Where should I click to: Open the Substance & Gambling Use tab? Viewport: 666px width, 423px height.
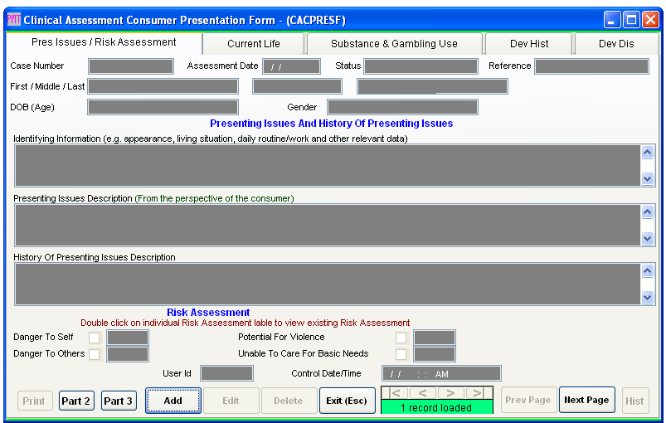[394, 44]
